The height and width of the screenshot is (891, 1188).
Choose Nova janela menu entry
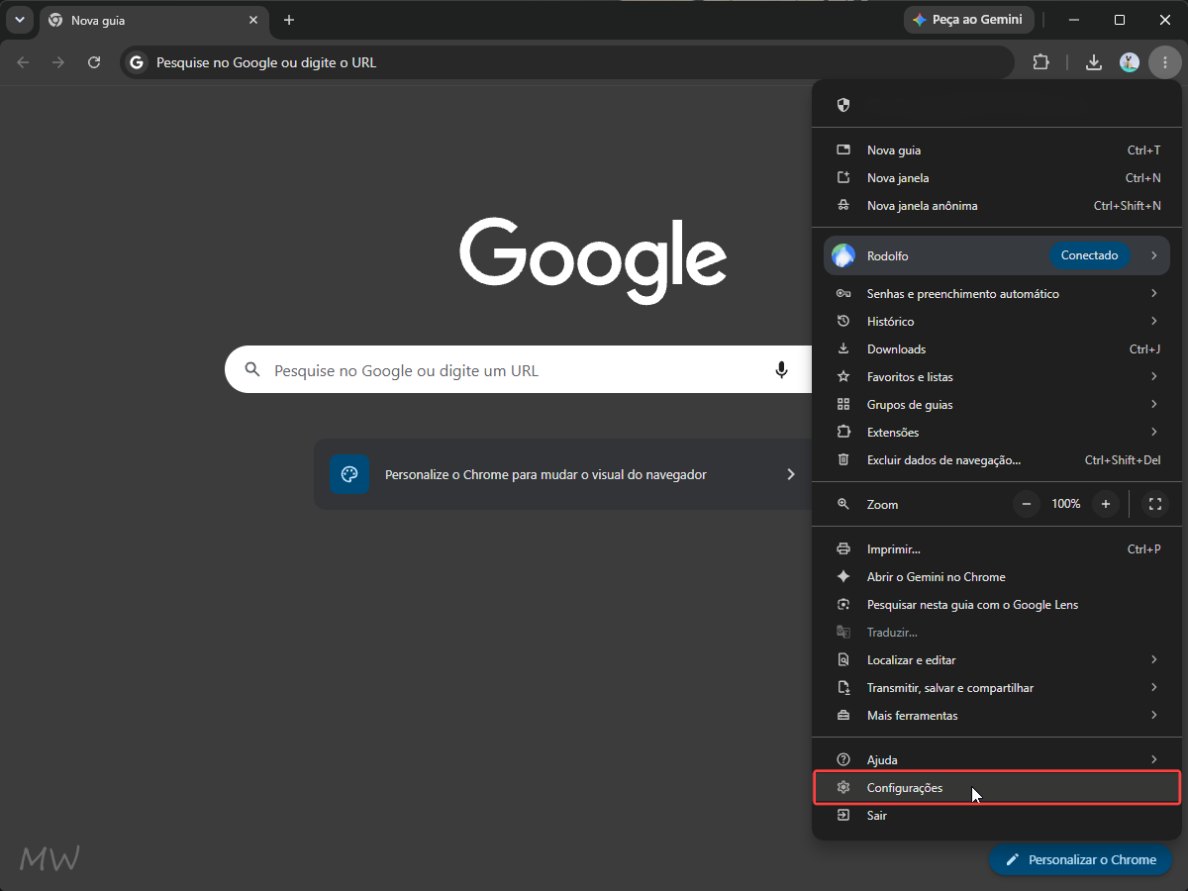997,178
